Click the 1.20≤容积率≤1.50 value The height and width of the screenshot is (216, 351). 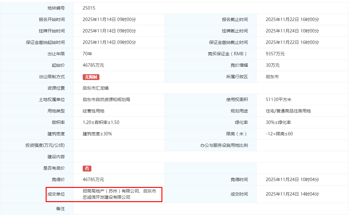(101, 122)
